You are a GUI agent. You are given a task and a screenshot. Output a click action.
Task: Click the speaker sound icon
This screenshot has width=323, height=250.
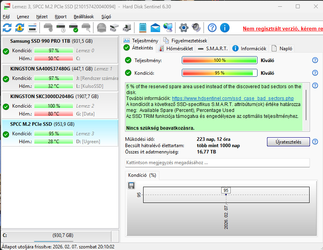[x=196, y=28]
